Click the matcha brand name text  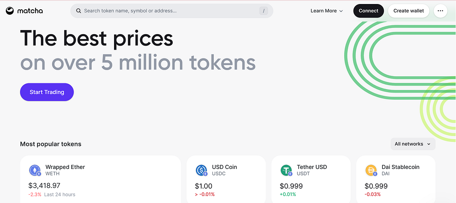click(x=30, y=11)
